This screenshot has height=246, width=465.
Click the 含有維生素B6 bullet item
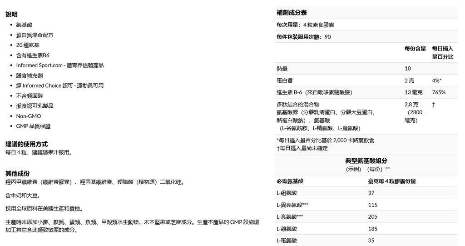click(32, 55)
